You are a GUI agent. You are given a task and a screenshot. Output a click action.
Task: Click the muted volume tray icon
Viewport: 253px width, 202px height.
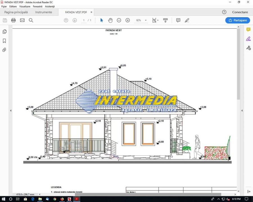coord(228,199)
